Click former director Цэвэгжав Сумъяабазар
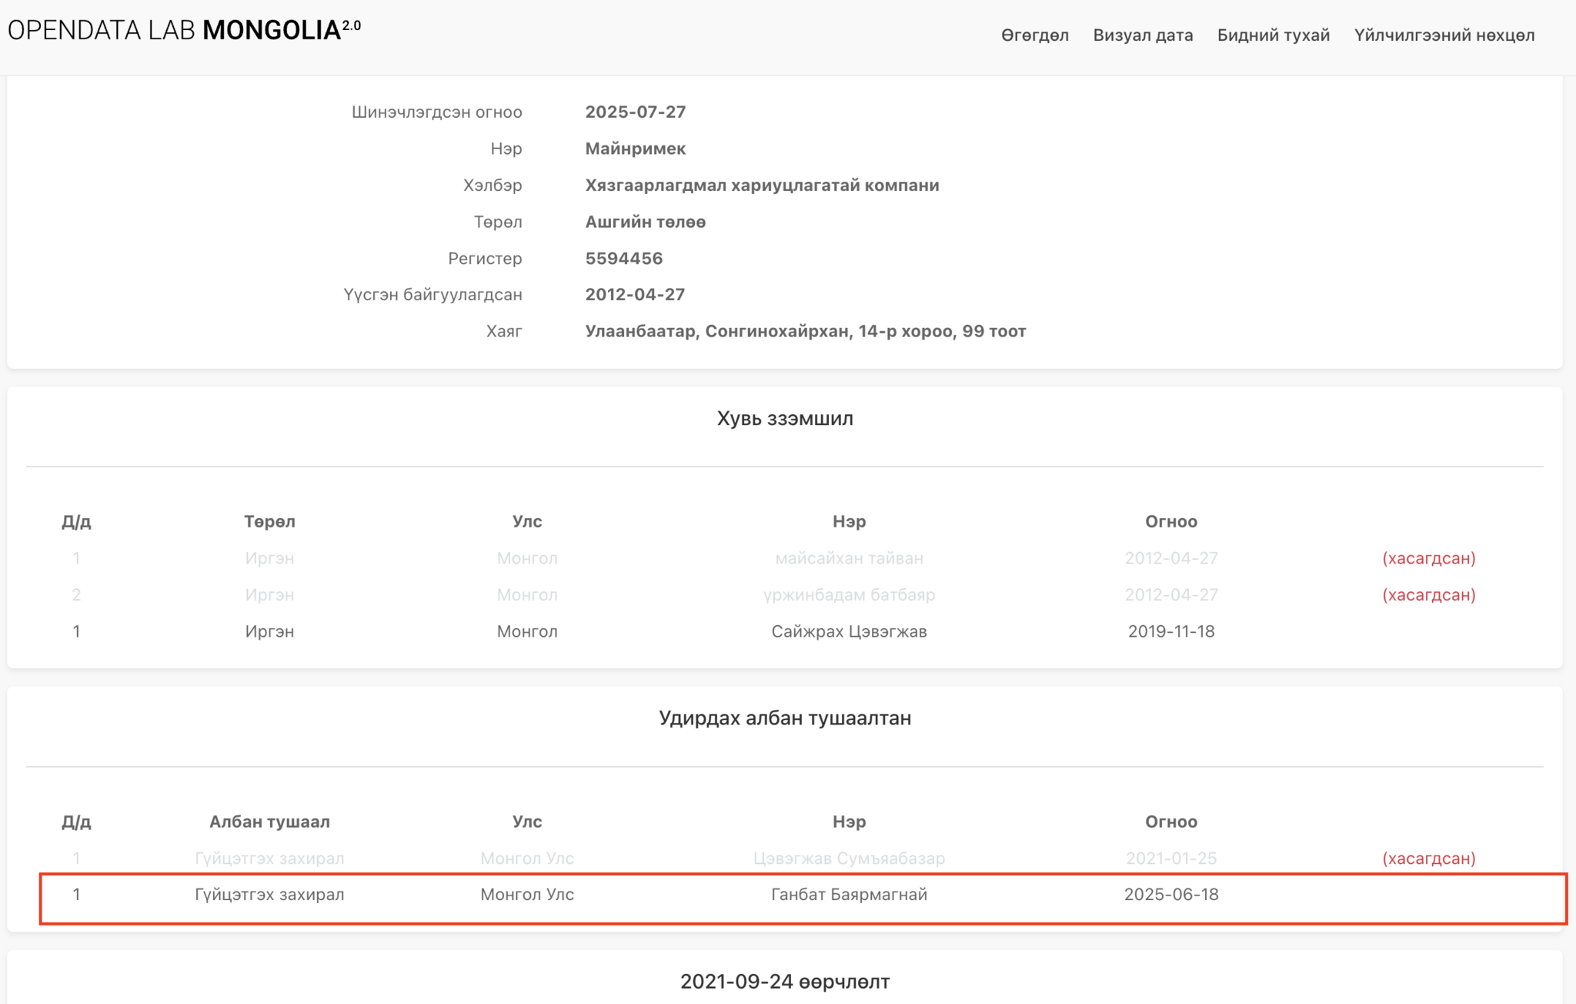Image resolution: width=1576 pixels, height=1004 pixels. [849, 858]
